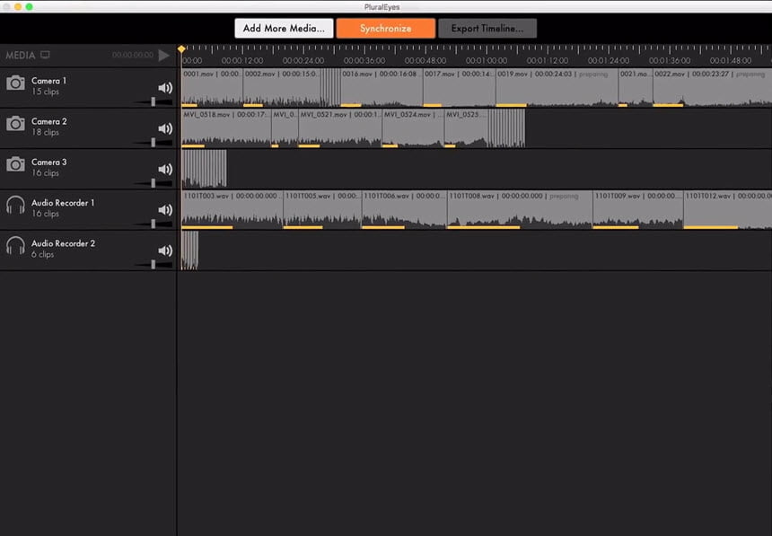This screenshot has height=536, width=772.
Task: Select the 0016.mov clip in Camera 1
Action: point(382,88)
